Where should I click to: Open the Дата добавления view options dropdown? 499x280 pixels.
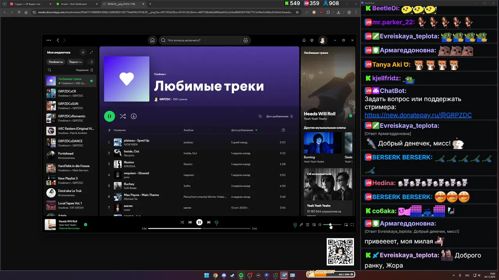click(280, 116)
